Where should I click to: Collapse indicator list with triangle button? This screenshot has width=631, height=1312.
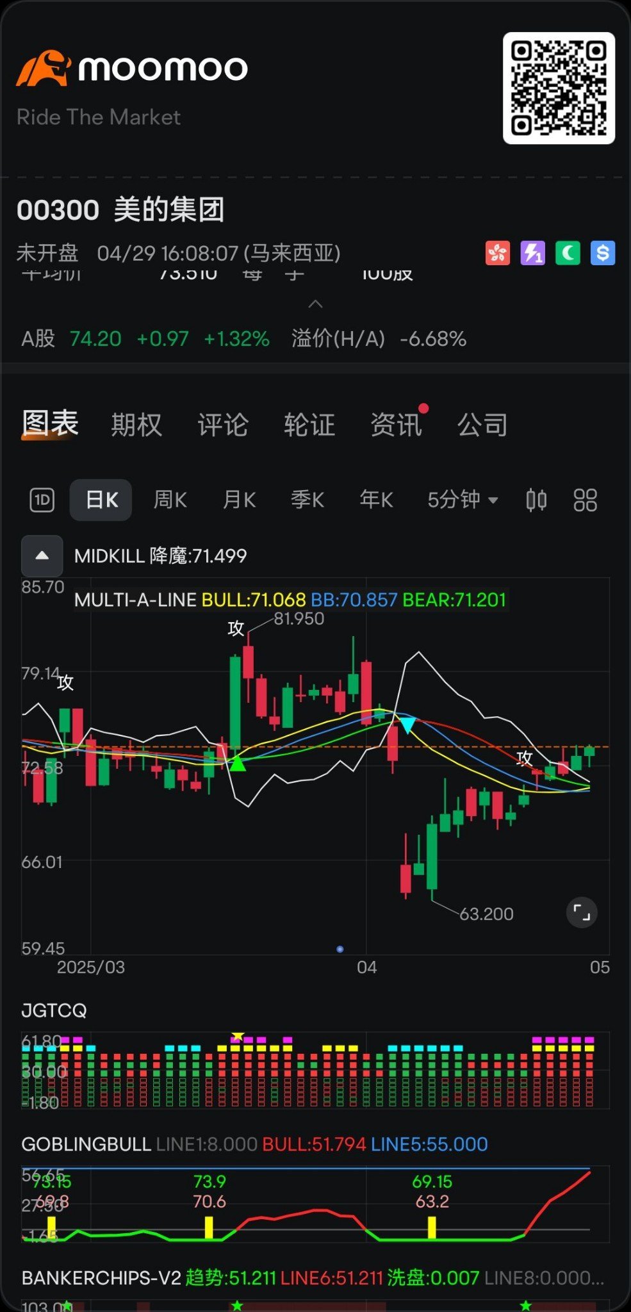(x=42, y=555)
